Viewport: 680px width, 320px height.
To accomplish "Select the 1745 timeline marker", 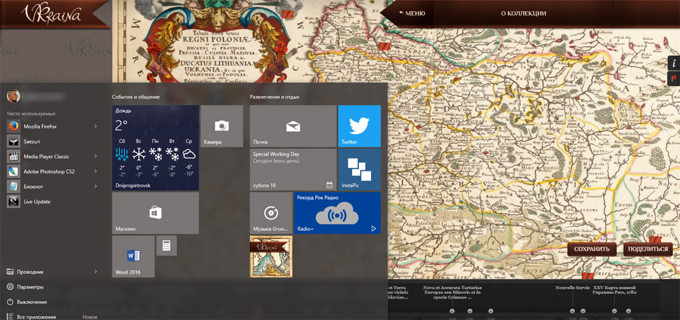I will 491,311.
